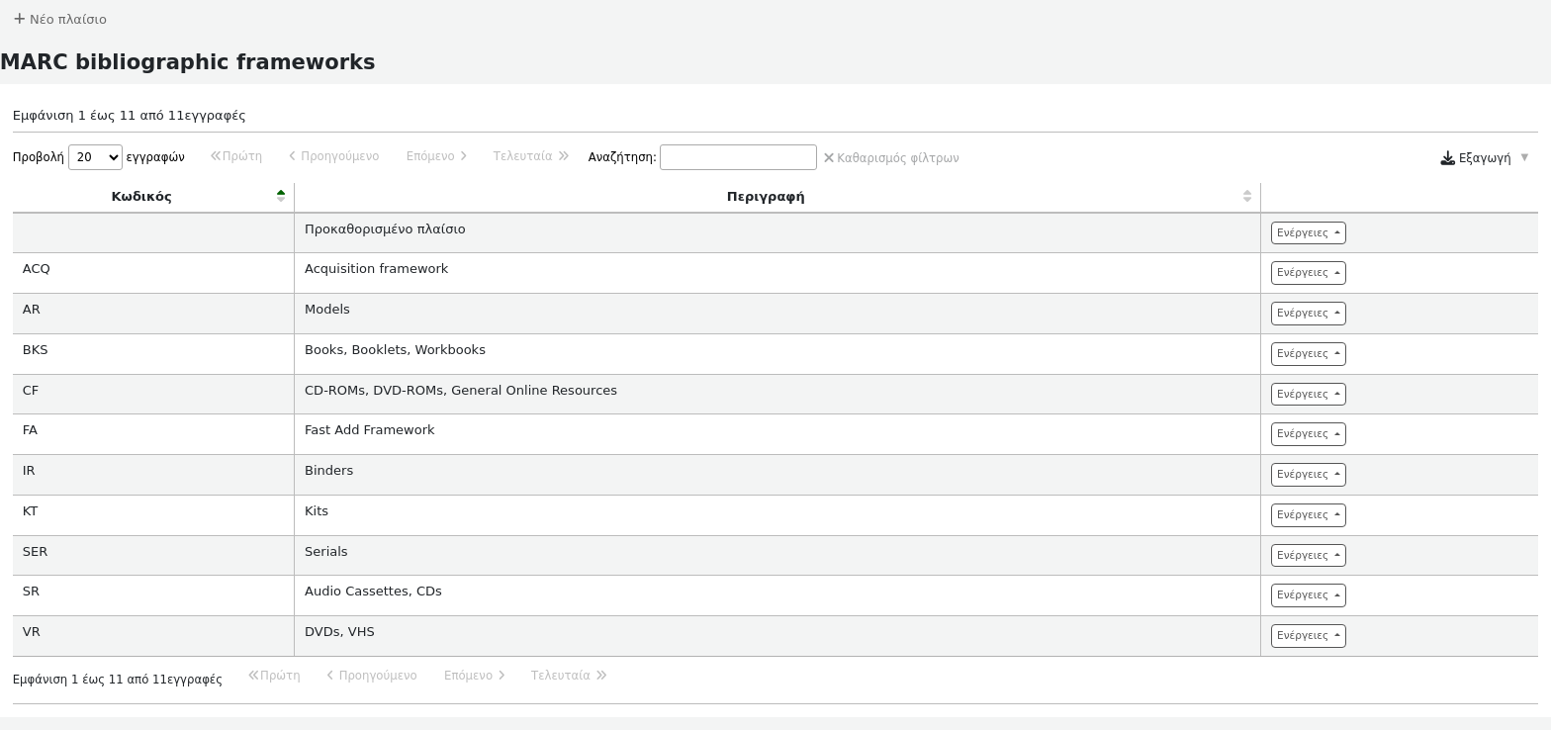Viewport: 1551px width, 730px height.
Task: Click the X icon to clear filters
Action: tap(829, 157)
